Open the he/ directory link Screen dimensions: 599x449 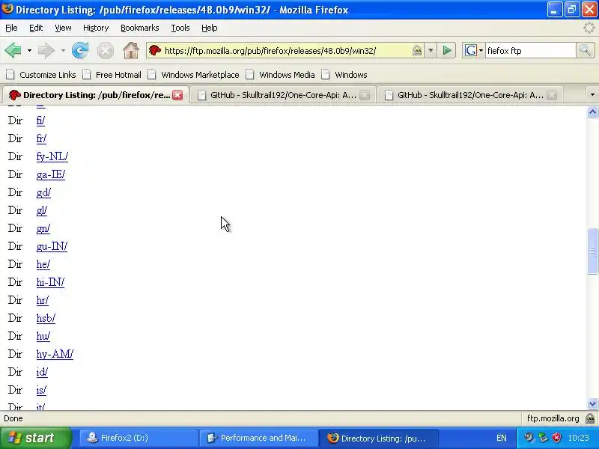click(43, 264)
